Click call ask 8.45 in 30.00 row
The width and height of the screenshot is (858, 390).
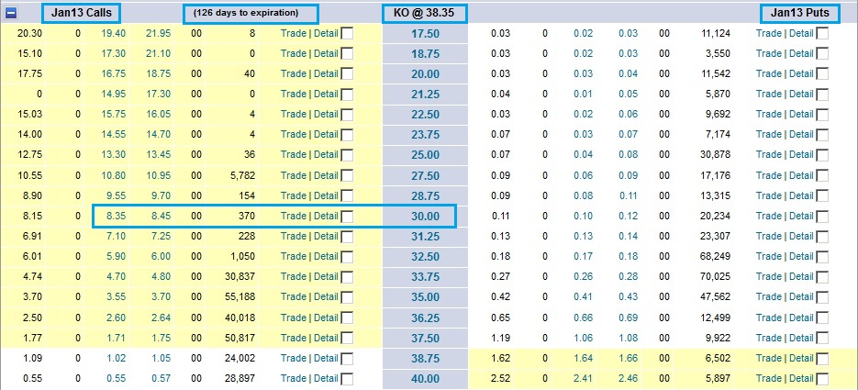pos(161,216)
